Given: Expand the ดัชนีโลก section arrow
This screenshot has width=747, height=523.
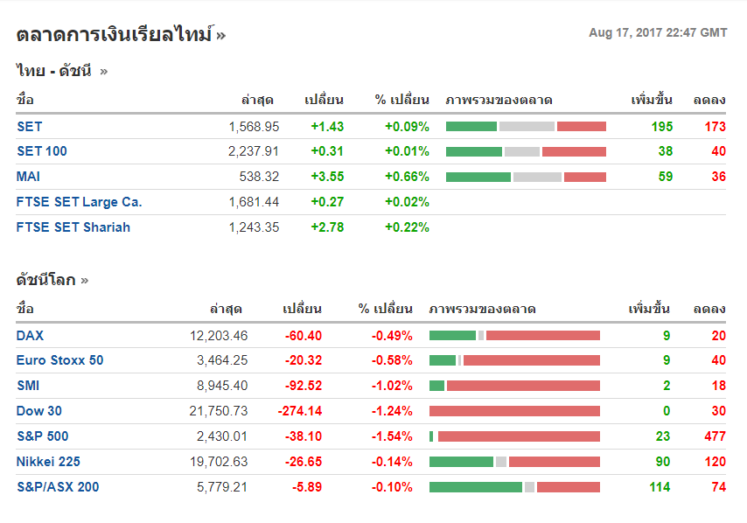Looking at the screenshot, I should 85,281.
